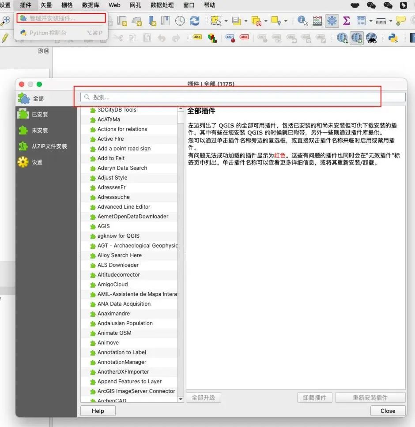This screenshot has width=415, height=427.
Task: Toggle map tips speech bubble
Action: coord(400,21)
